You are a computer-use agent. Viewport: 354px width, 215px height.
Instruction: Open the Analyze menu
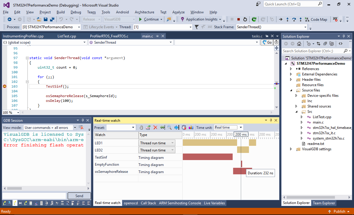(178, 12)
